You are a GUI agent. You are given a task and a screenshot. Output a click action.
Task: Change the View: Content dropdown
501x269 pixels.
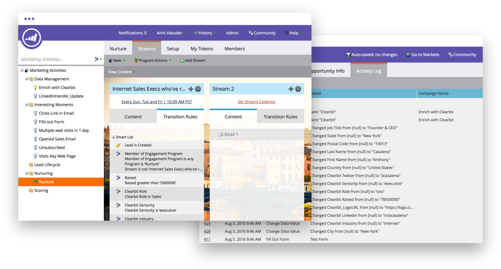pyautogui.click(x=121, y=72)
